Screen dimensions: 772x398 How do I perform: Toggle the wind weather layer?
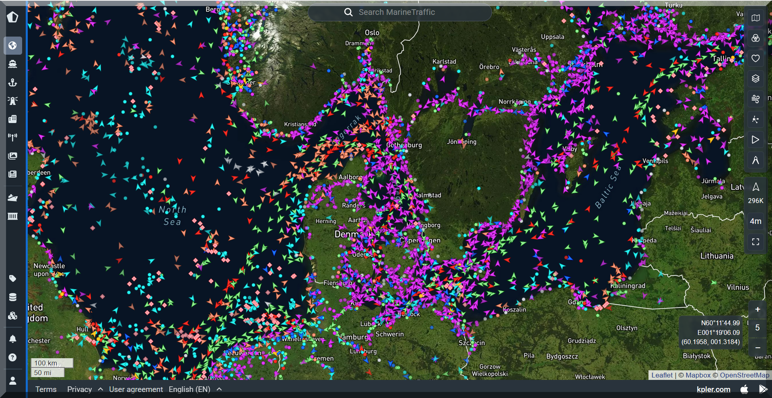pos(756,98)
